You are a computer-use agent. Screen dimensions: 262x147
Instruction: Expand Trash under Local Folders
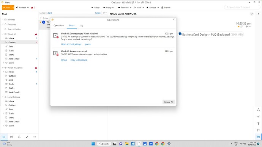click(x=4, y=113)
